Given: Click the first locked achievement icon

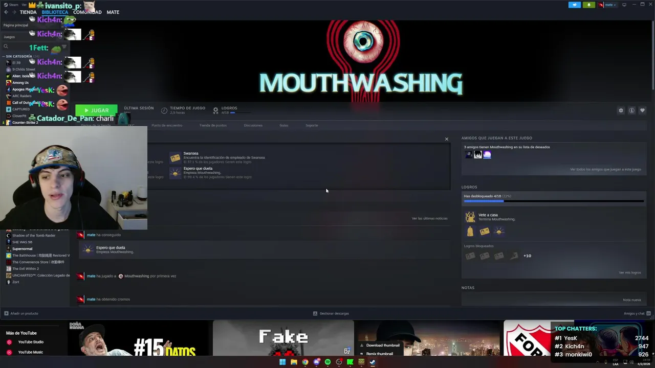Looking at the screenshot, I should 470,256.
